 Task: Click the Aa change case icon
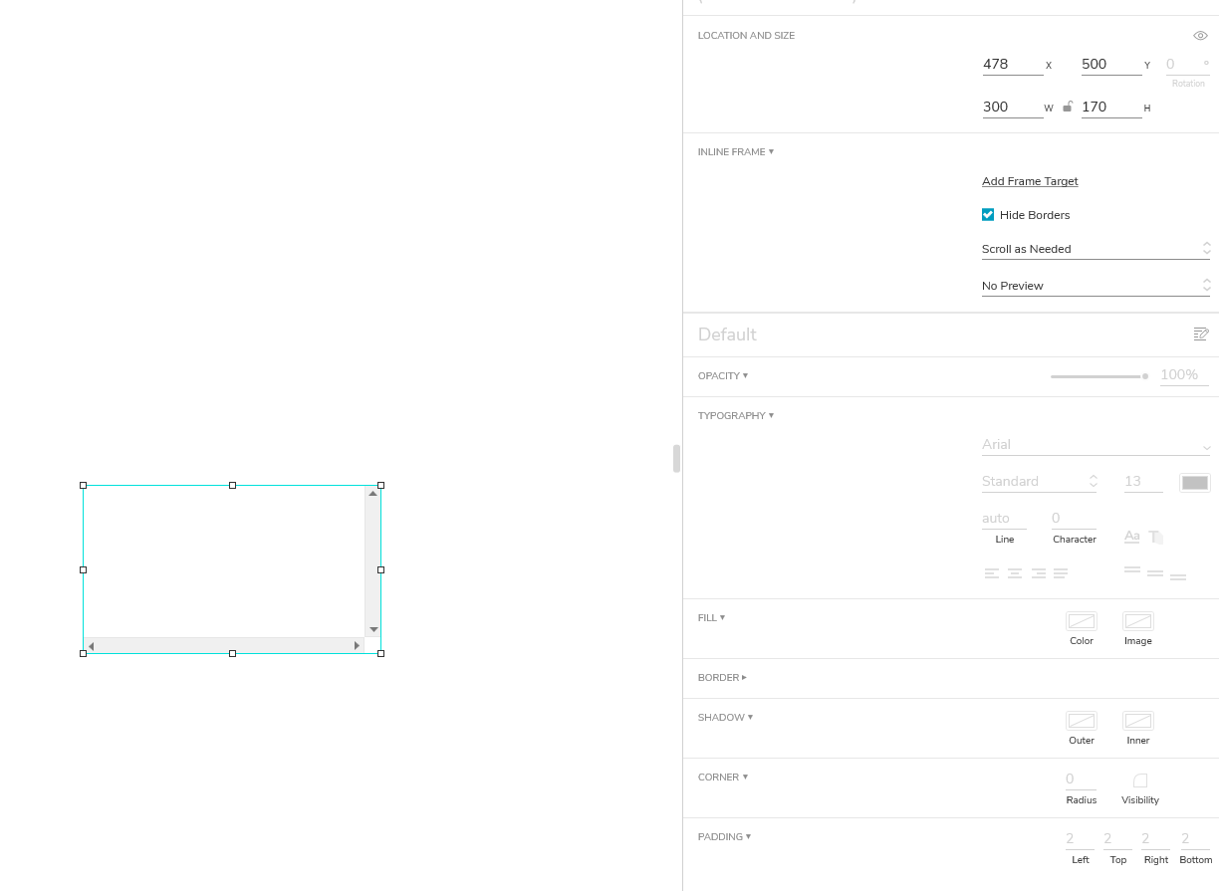click(1131, 536)
